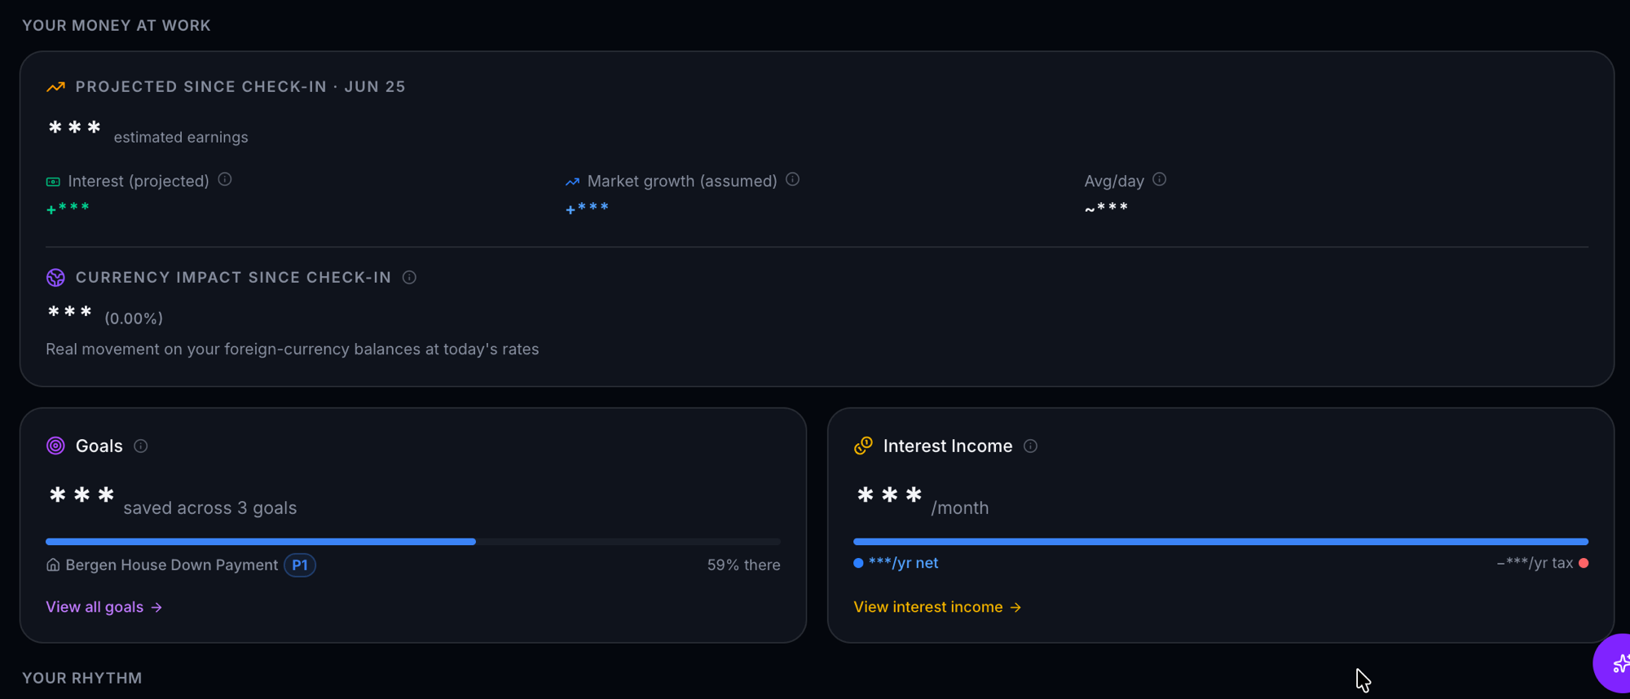Click the 'YOUR RHYTHM' section heading
This screenshot has width=1630, height=699.
pyautogui.click(x=82, y=678)
